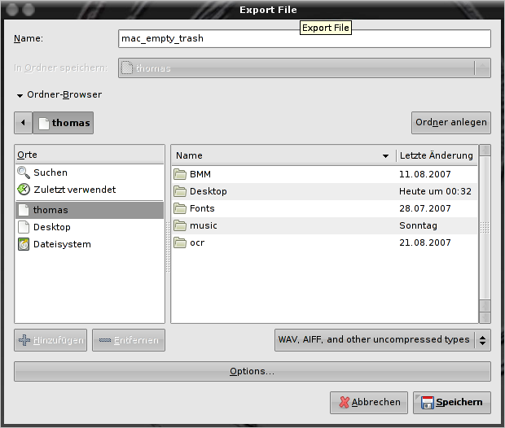Select the Desktop folder in file list
This screenshot has width=505, height=428.
324,191
